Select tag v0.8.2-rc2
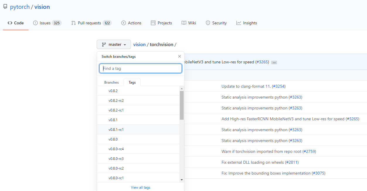 pyautogui.click(x=138, y=101)
